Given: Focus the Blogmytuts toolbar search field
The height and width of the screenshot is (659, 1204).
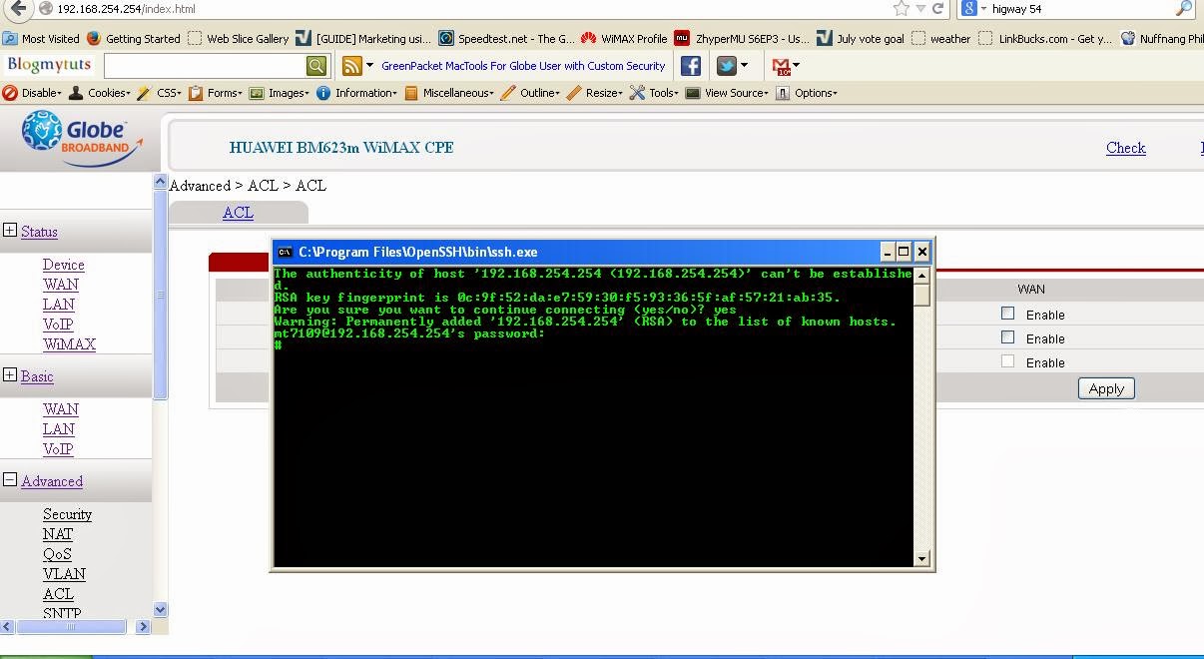Looking at the screenshot, I should [x=205, y=66].
